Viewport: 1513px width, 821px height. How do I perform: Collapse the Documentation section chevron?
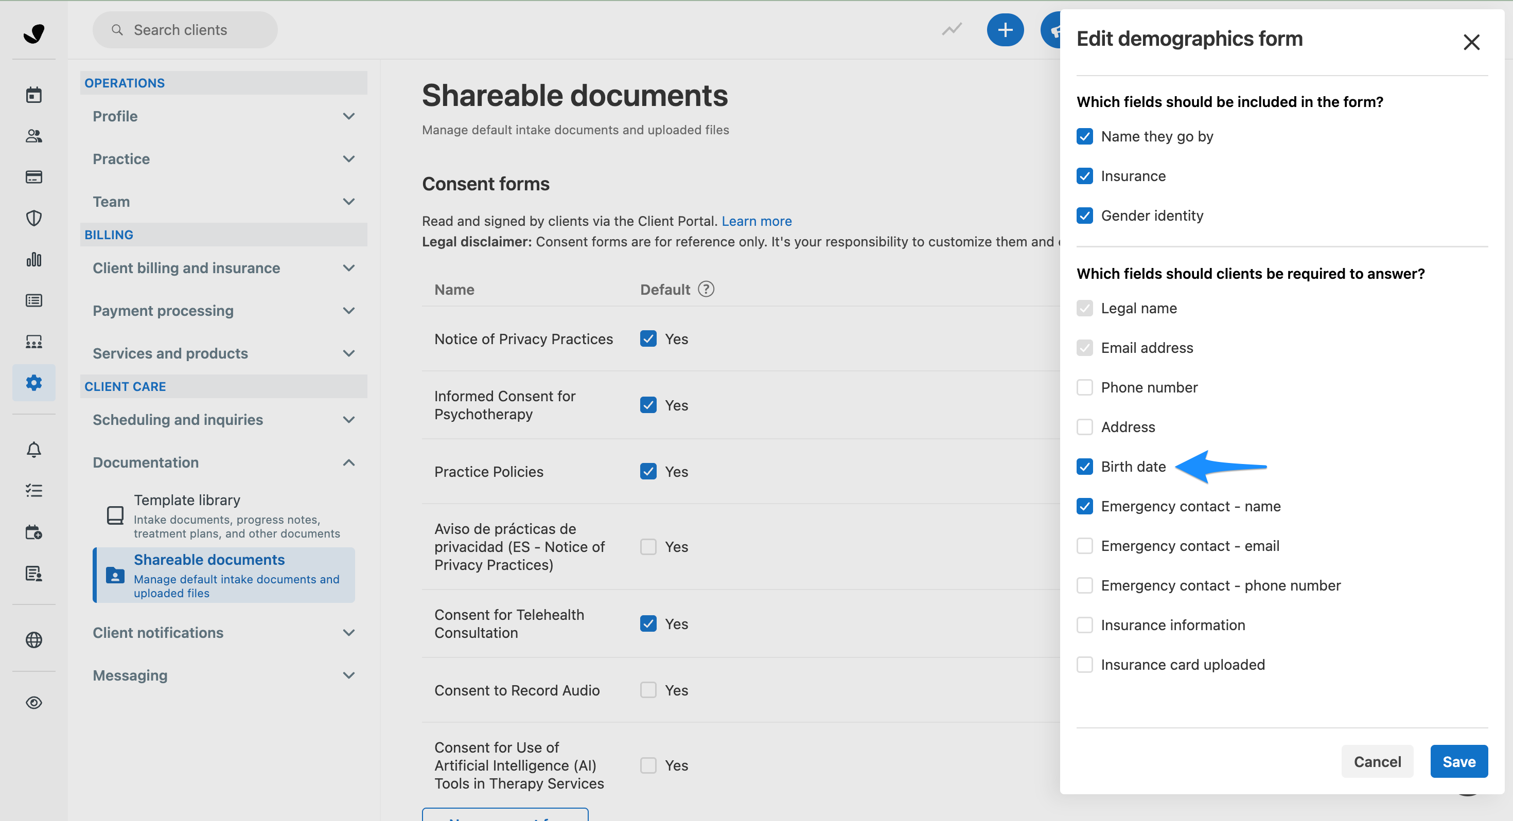pyautogui.click(x=349, y=462)
